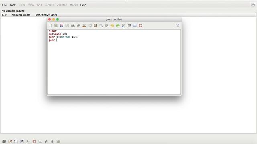Close the script editor with red button
Screen dimensions: 257x144
click(49, 20)
